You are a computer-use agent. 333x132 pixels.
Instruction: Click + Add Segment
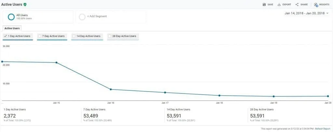(x=97, y=16)
